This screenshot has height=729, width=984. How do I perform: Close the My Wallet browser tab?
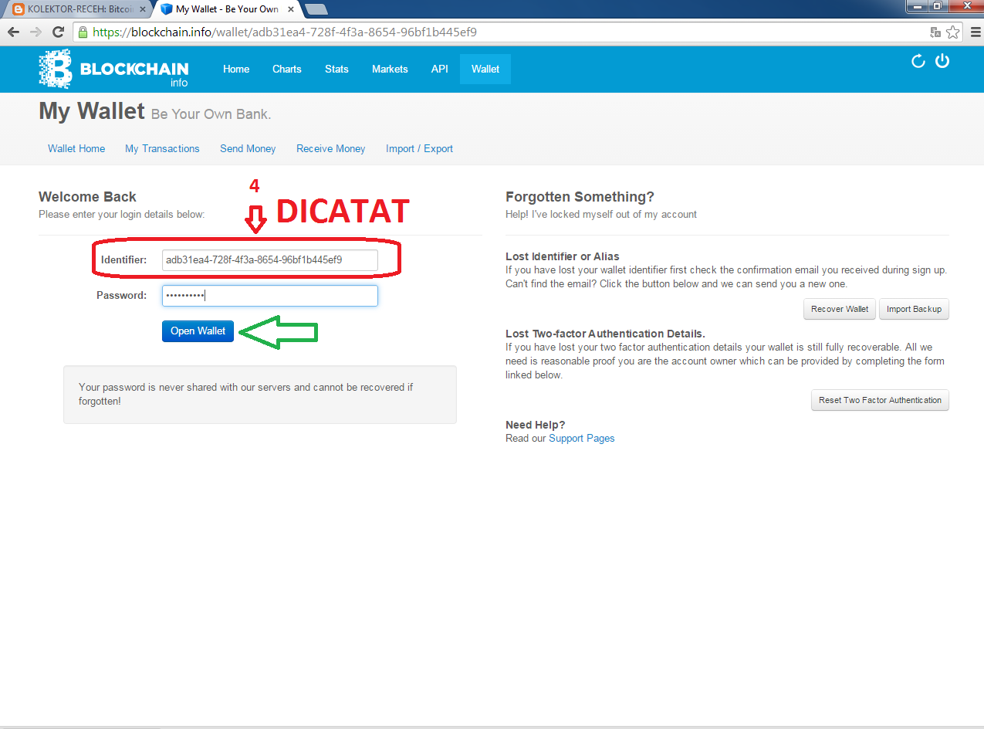(x=292, y=9)
